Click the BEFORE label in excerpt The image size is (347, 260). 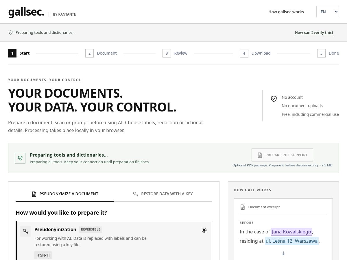coord(247,223)
